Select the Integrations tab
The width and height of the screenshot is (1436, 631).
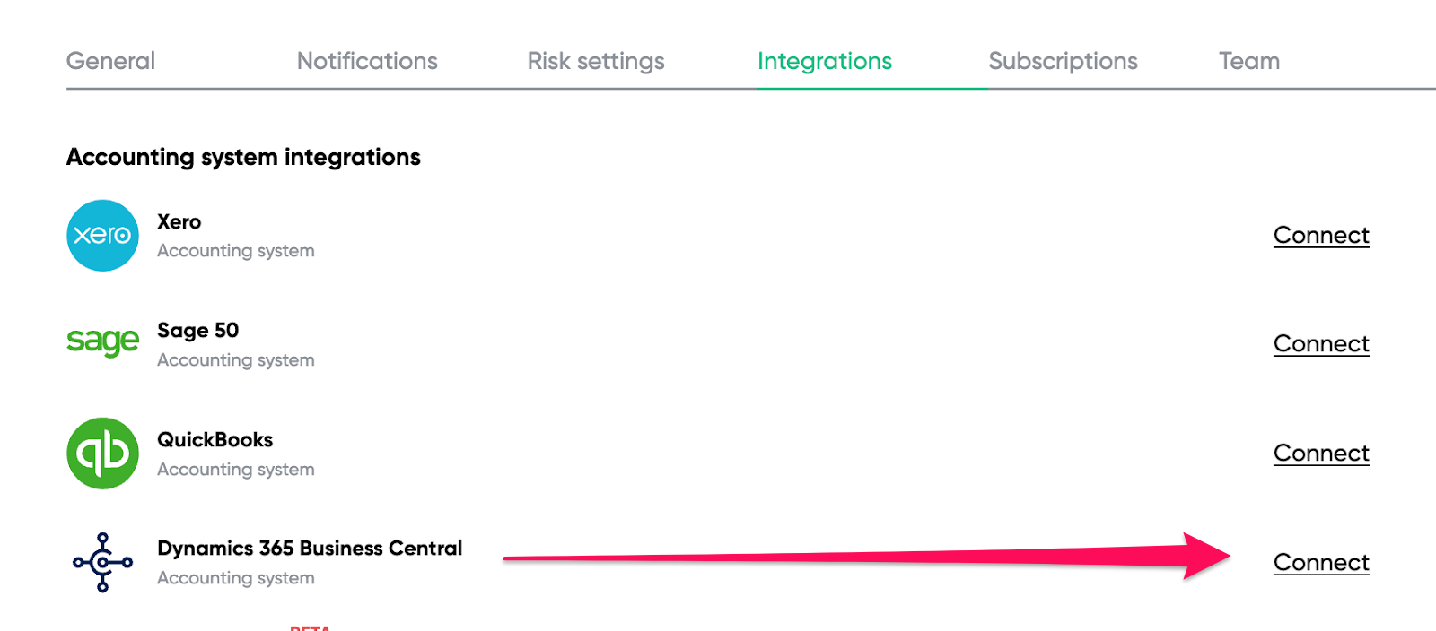click(x=825, y=61)
